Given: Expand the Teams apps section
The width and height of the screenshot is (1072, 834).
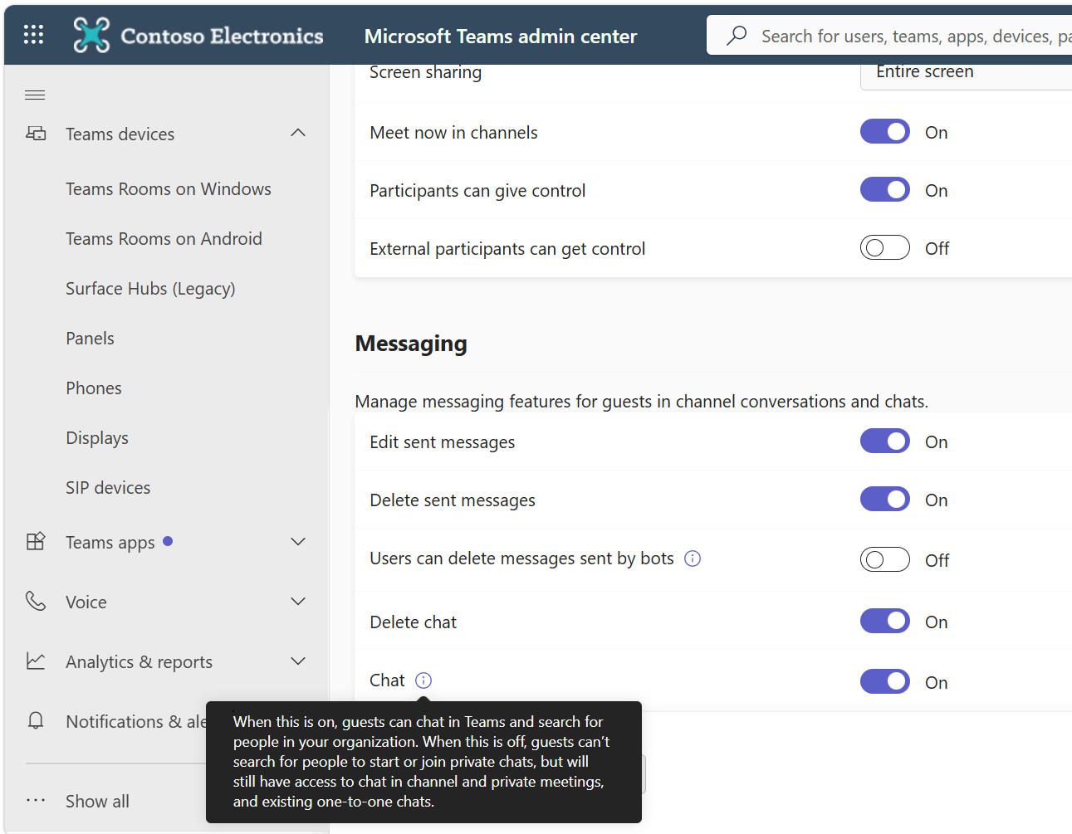Looking at the screenshot, I should tap(298, 542).
